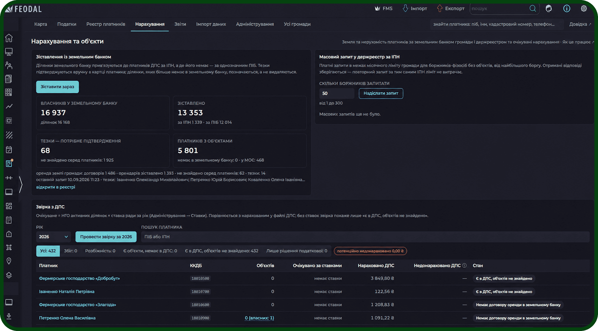Click the debtors count field showing 50
Screen dimensions: 598x331
pyautogui.click(x=337, y=93)
